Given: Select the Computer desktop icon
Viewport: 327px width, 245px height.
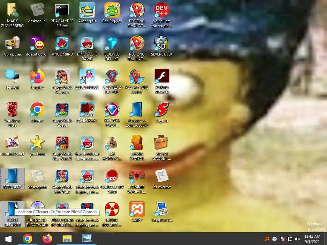Looking at the screenshot, I should tap(12, 43).
